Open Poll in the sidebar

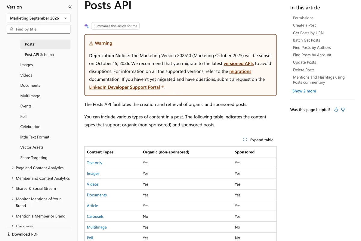pyautogui.click(x=23, y=116)
